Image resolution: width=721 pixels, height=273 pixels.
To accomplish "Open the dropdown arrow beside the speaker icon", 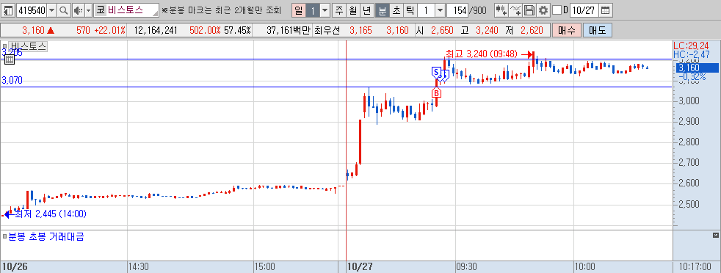I will [88, 10].
